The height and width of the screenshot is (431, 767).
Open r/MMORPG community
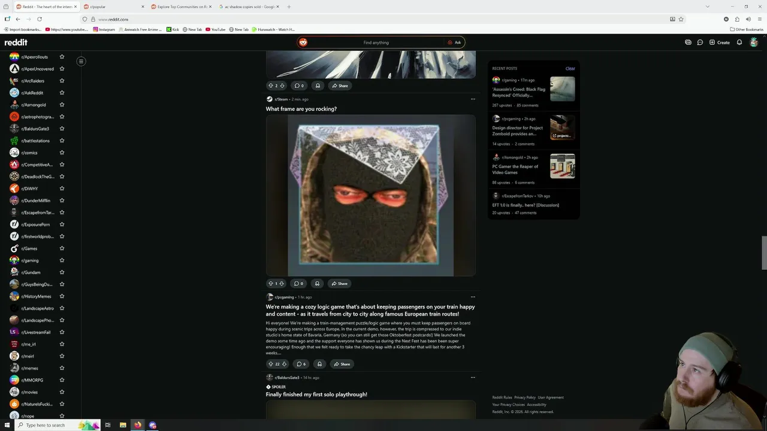pyautogui.click(x=32, y=380)
